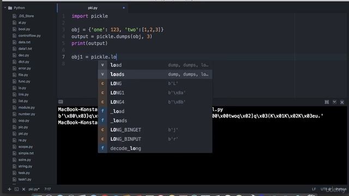Open dict.py in the file tree
The image size is (349, 196).
coord(23,62)
